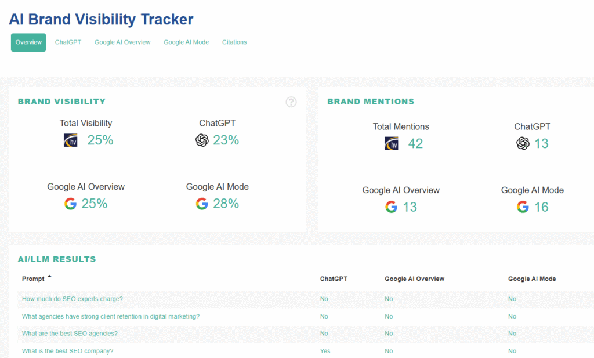The image size is (594, 358).
Task: Click Google AI Mode 'No' for client retention row
Action: click(x=512, y=316)
